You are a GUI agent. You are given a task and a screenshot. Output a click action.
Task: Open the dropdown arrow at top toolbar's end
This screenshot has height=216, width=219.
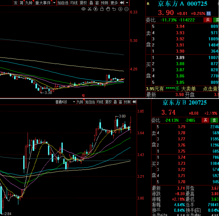(127, 3)
